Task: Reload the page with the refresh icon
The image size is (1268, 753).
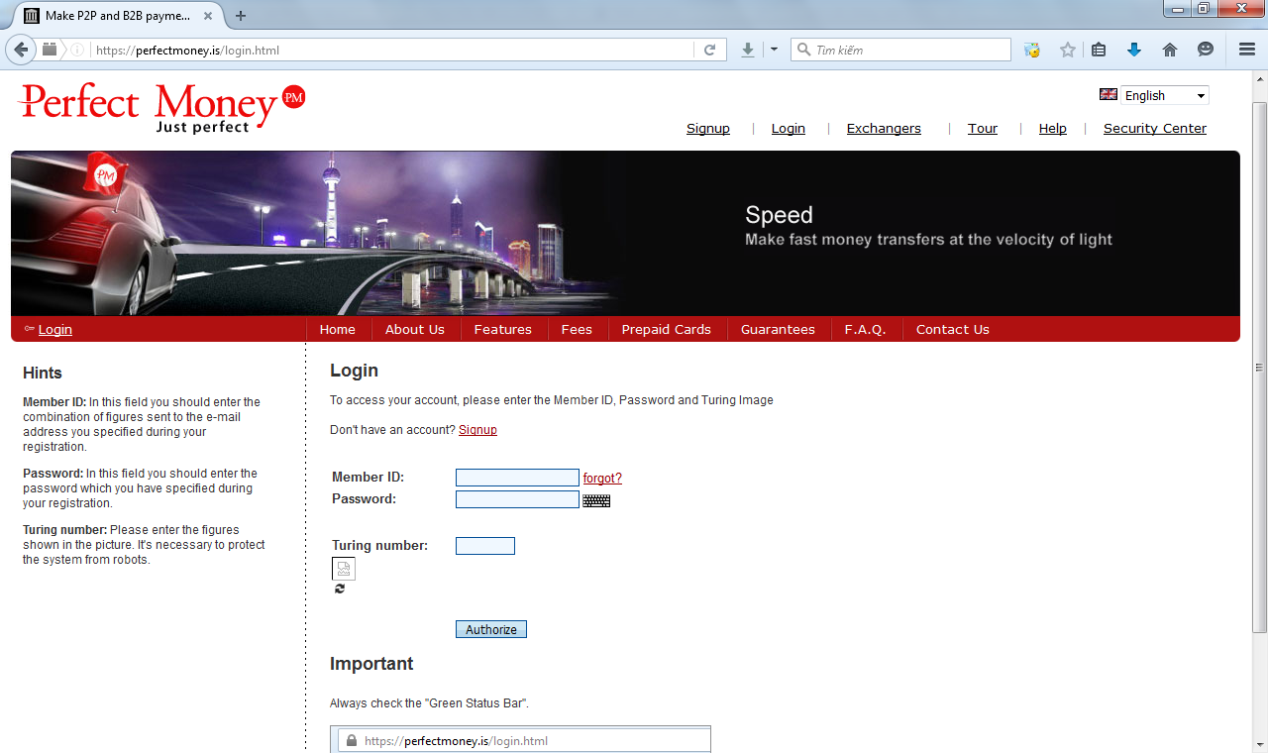Action: (709, 50)
